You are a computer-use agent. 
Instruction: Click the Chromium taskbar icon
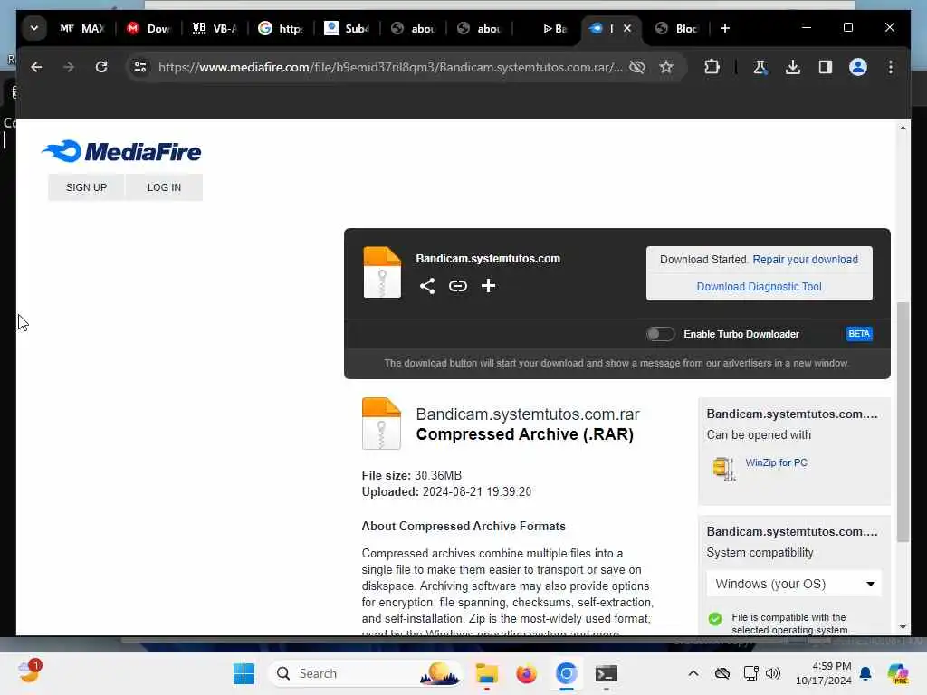click(566, 673)
